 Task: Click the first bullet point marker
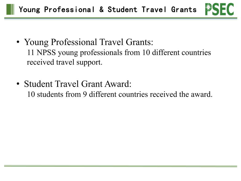click(18, 42)
